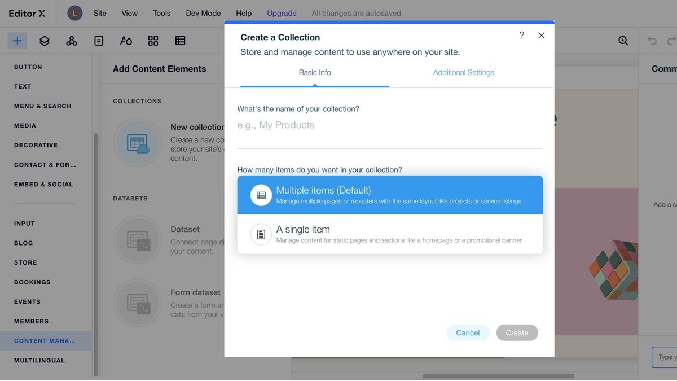The width and height of the screenshot is (677, 381).
Task: Open the user account avatar
Action: point(74,13)
